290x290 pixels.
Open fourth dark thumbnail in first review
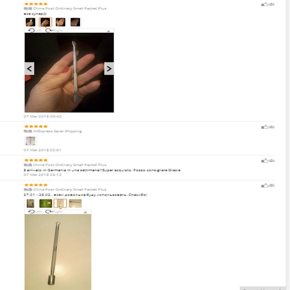tap(75, 22)
